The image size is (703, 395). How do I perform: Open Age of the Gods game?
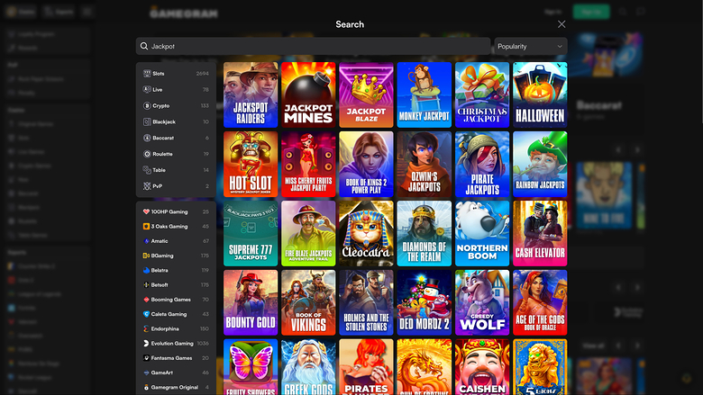point(540,302)
